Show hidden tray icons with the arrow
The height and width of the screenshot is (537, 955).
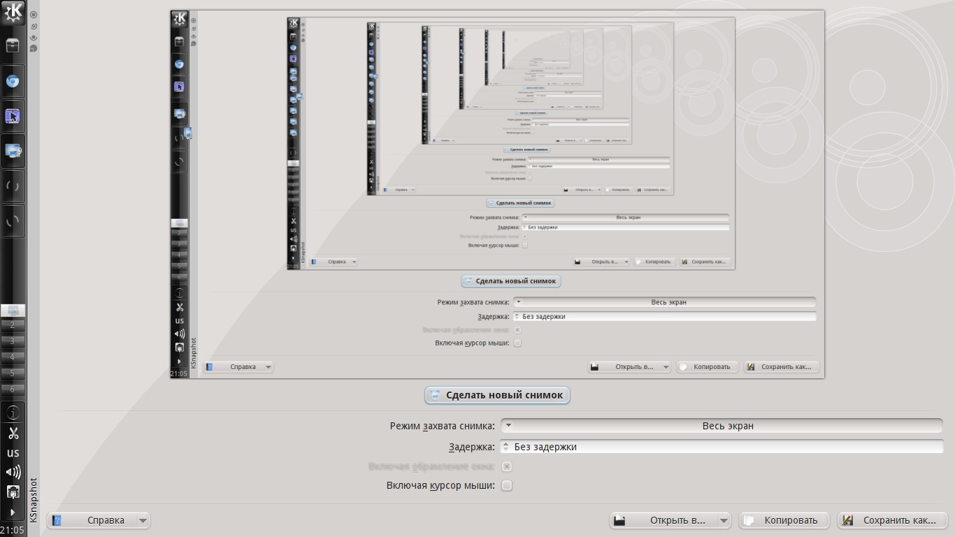[x=13, y=512]
